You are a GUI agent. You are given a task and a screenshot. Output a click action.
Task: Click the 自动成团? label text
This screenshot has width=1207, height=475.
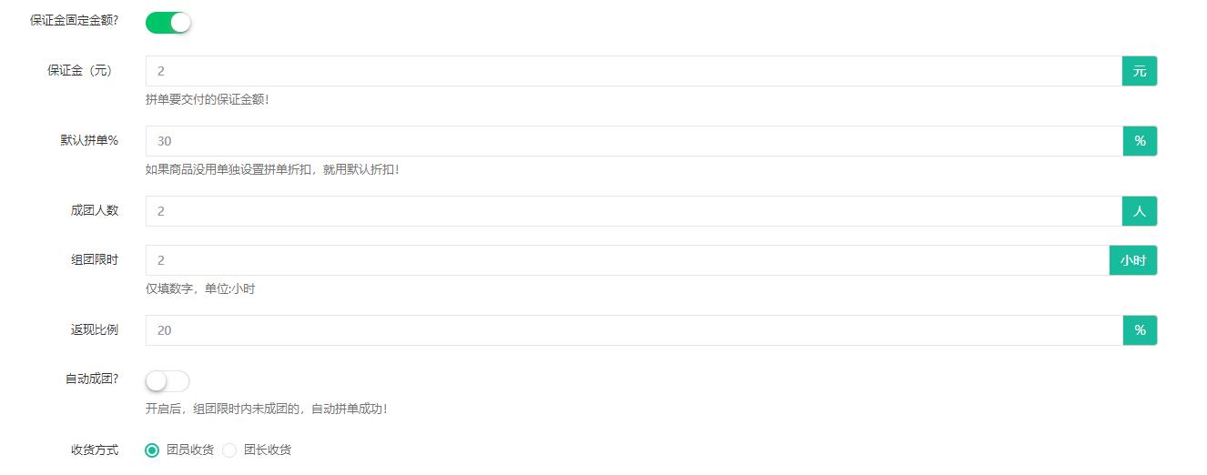(x=91, y=379)
